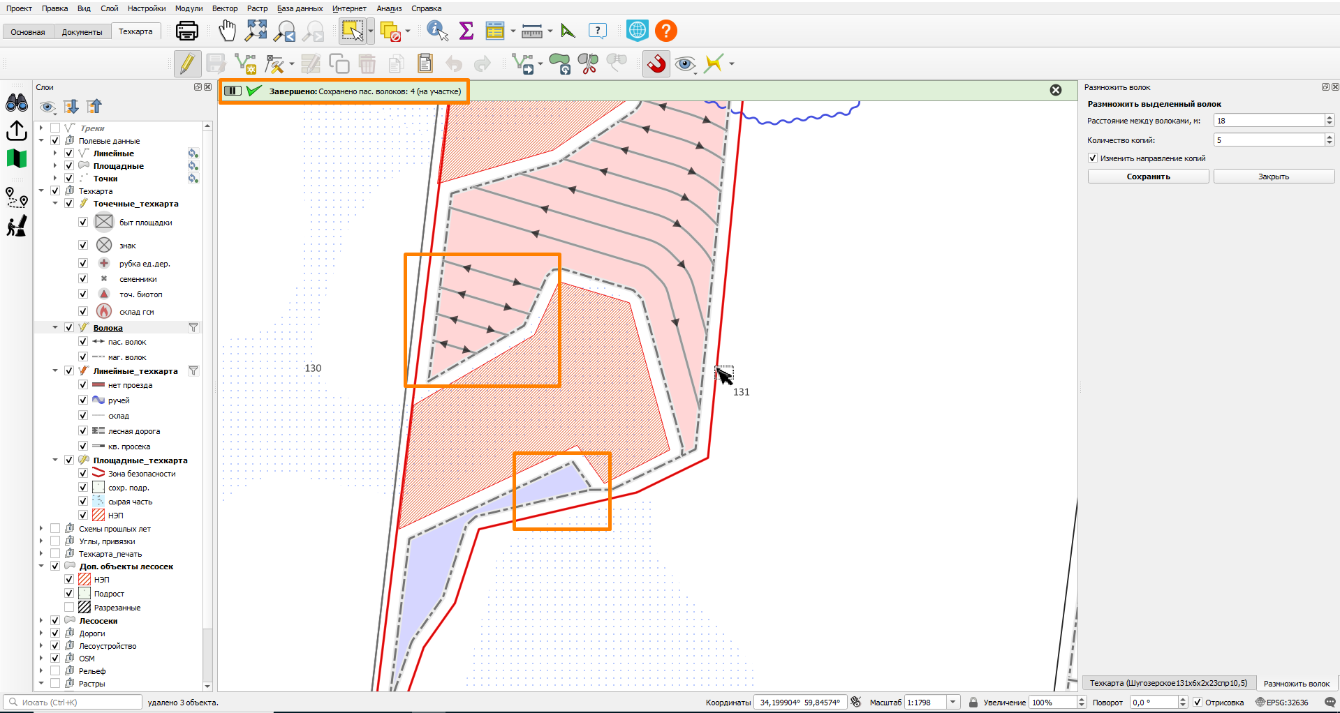This screenshot has width=1340, height=713.
Task: Select the Pan Map hand tool
Action: click(x=227, y=31)
